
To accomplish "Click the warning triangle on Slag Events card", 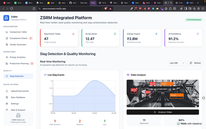I will pyautogui.click(x=73, y=34).
